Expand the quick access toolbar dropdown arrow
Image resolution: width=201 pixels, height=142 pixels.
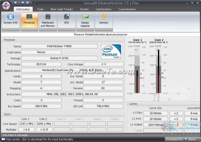click(34, 3)
